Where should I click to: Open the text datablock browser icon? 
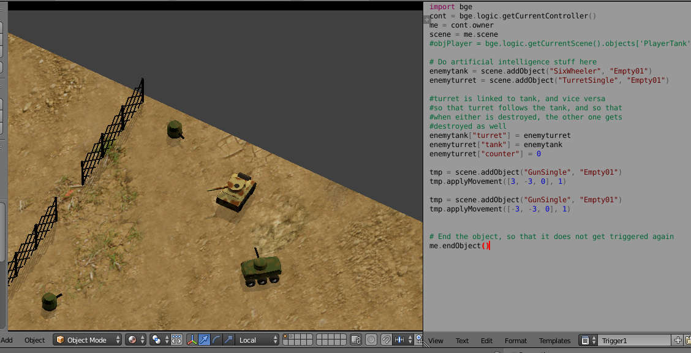coord(584,340)
